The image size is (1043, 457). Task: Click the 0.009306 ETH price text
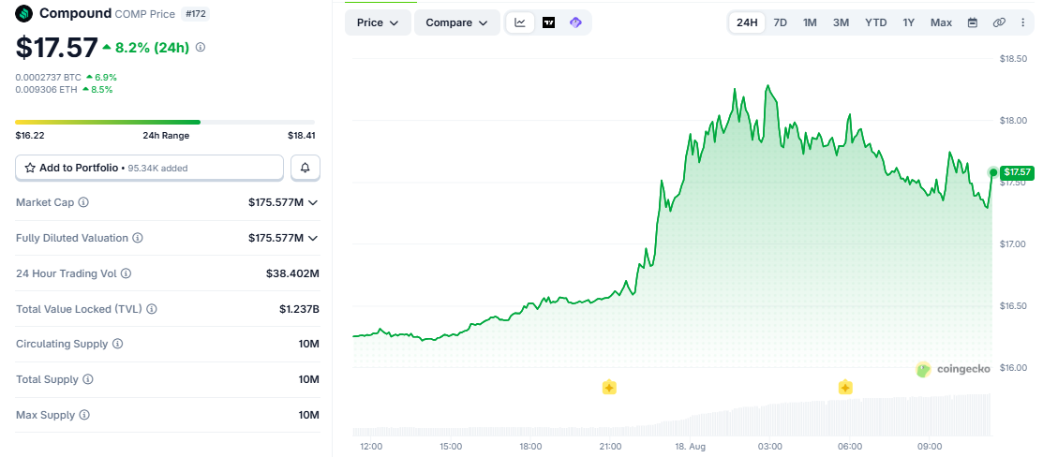click(47, 89)
